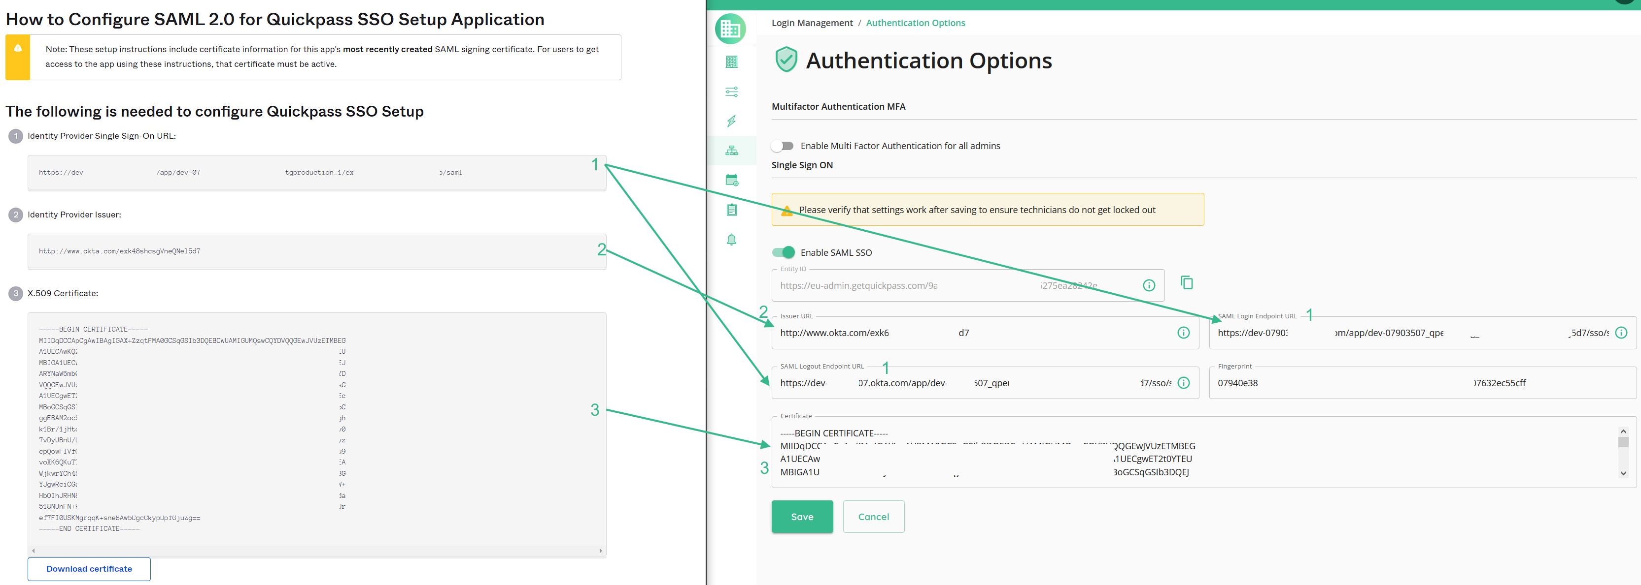Disable the Enable SAML SSO toggle

783,252
